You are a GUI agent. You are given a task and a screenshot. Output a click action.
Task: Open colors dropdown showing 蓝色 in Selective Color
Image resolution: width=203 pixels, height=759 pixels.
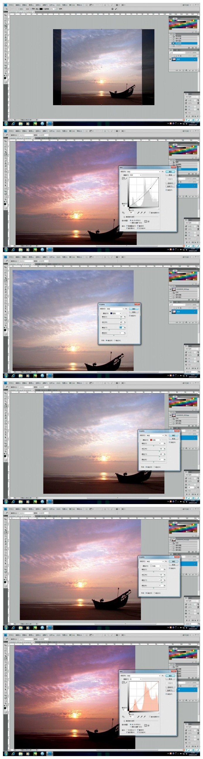pyautogui.click(x=116, y=314)
